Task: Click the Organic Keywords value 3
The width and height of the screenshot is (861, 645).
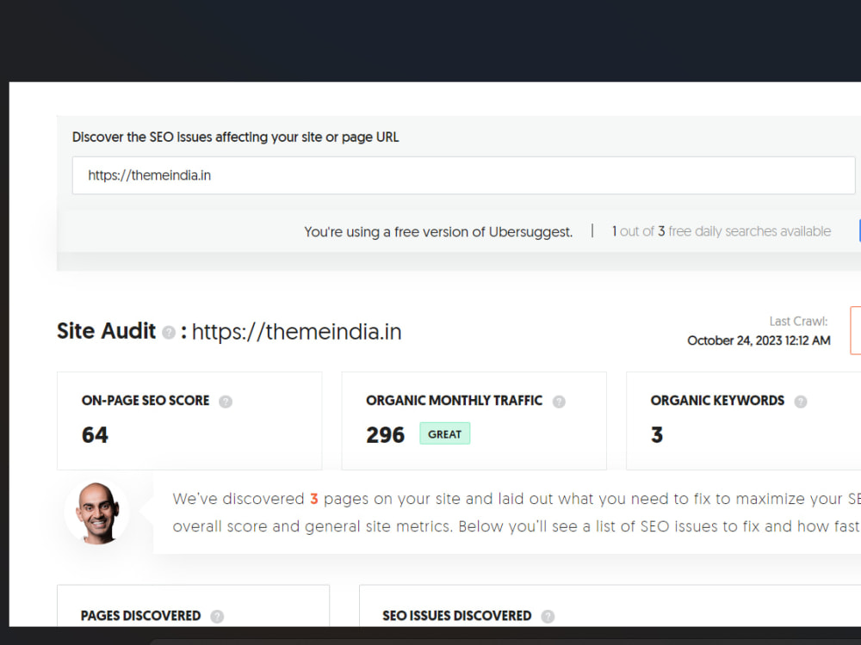Action: (657, 435)
